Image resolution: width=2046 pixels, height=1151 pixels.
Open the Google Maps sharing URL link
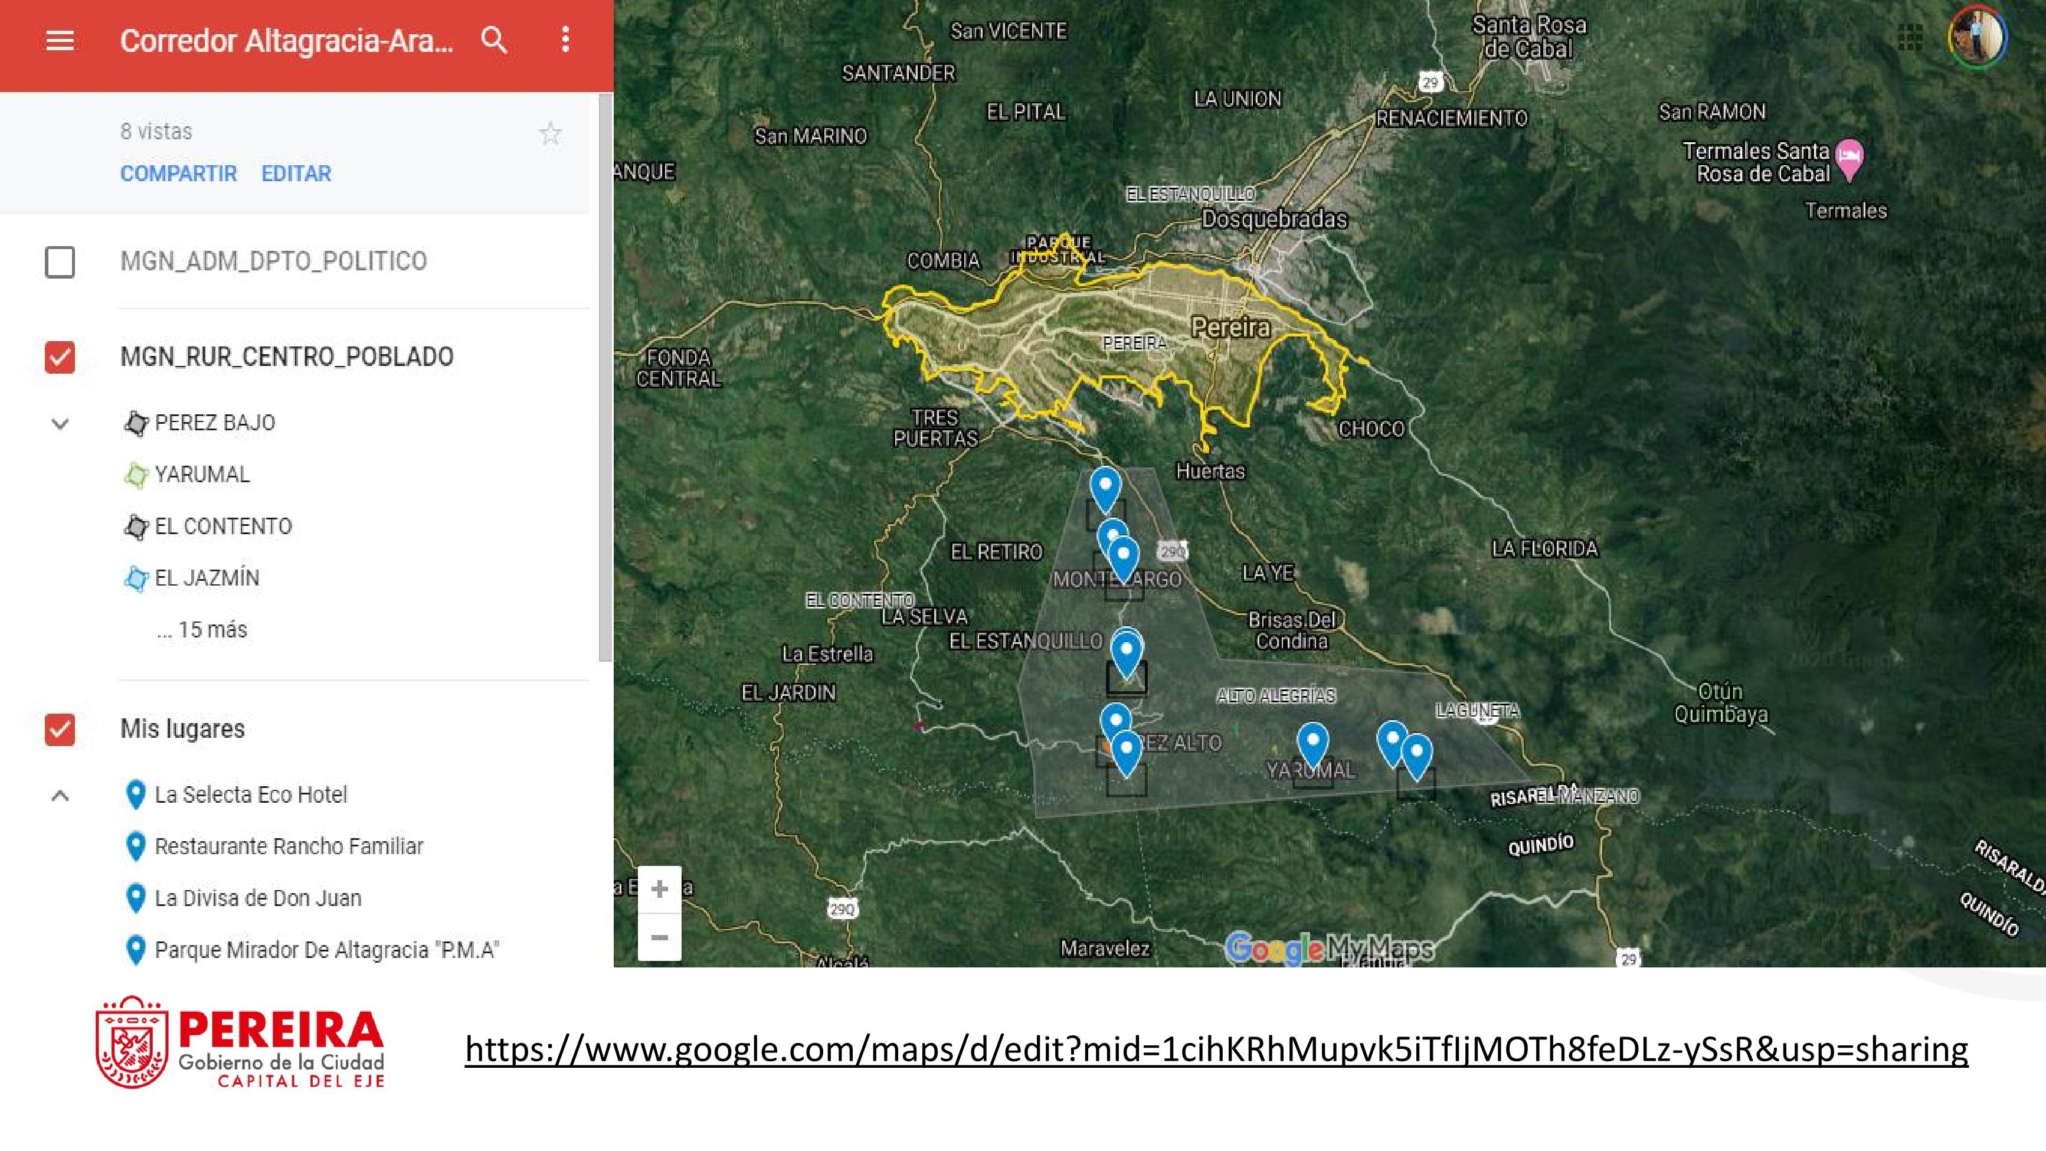1216,1049
